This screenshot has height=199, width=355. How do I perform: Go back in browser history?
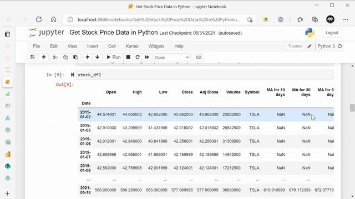coord(9,19)
